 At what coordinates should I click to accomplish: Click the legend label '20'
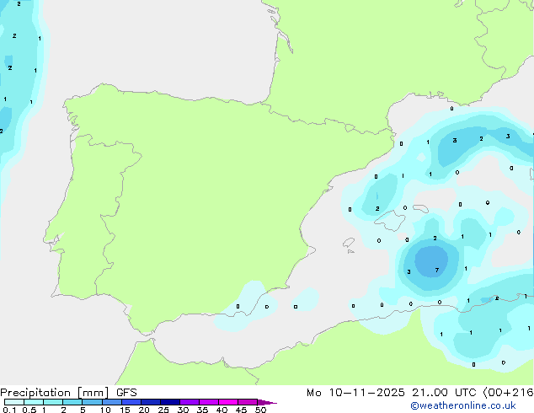[144, 410]
